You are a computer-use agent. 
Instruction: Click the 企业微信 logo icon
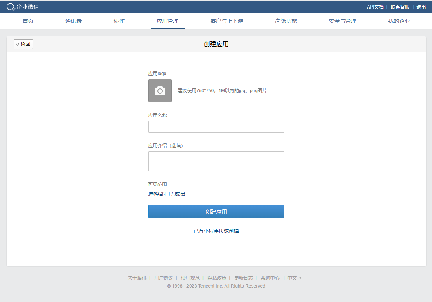[x=11, y=7]
